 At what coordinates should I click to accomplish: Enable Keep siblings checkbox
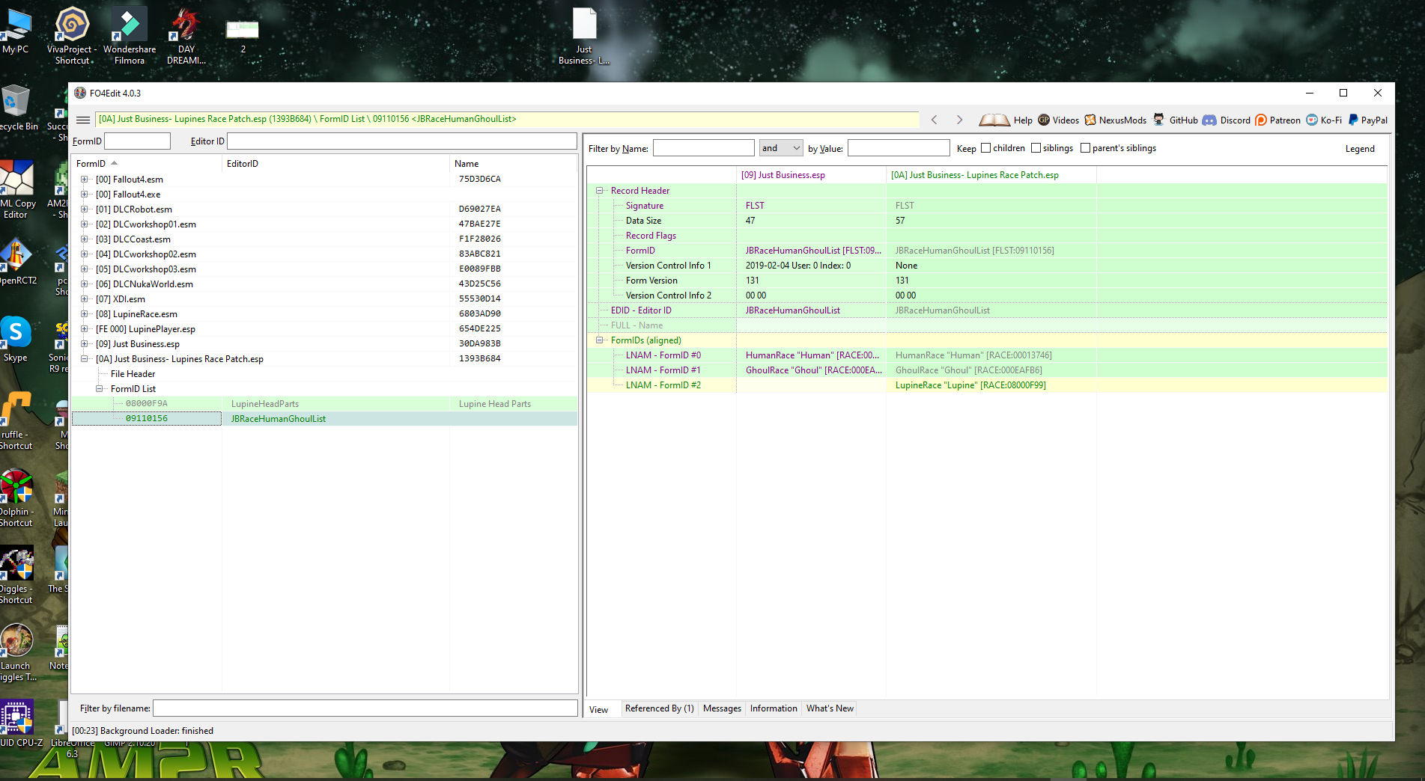click(1036, 148)
